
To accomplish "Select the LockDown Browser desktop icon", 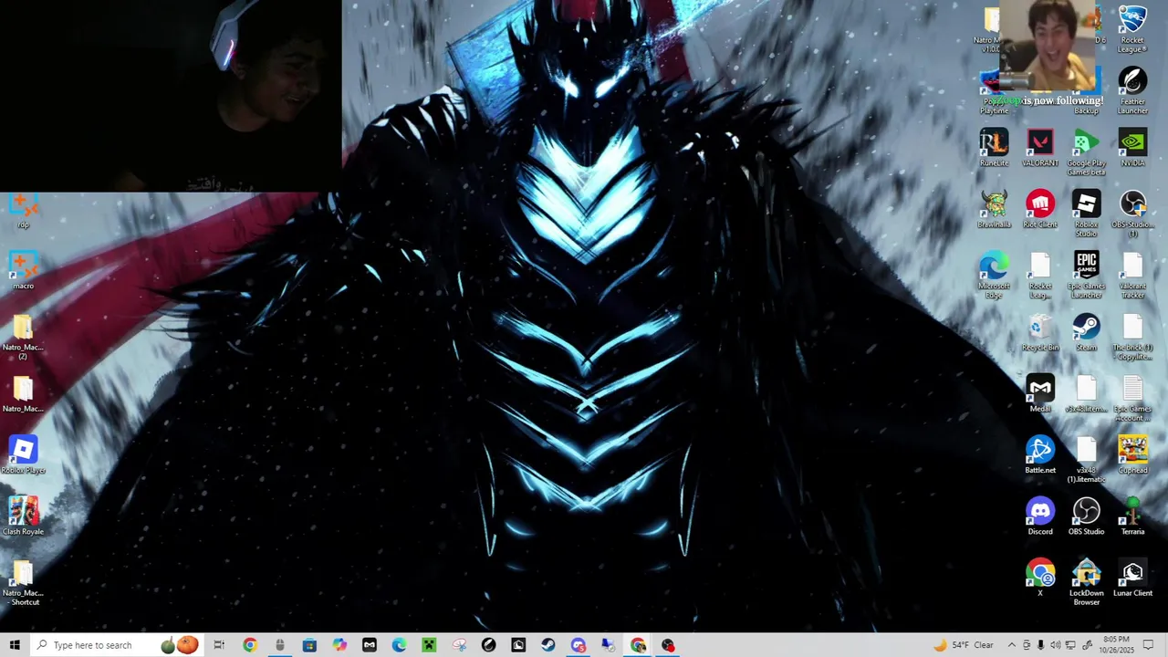I will (1086, 581).
